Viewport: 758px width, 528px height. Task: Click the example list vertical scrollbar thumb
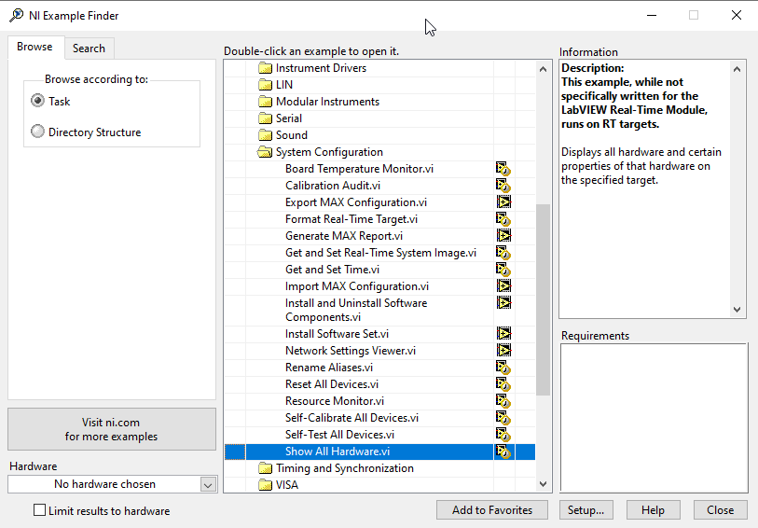click(543, 299)
